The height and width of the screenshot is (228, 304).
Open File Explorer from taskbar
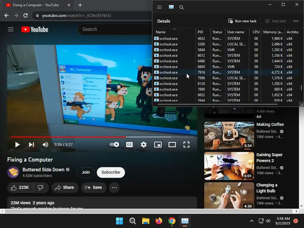pos(145,221)
